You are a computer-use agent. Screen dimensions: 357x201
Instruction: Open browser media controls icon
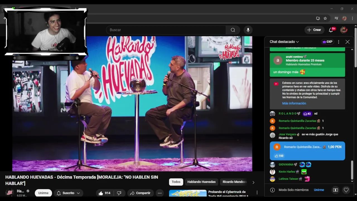(336, 18)
